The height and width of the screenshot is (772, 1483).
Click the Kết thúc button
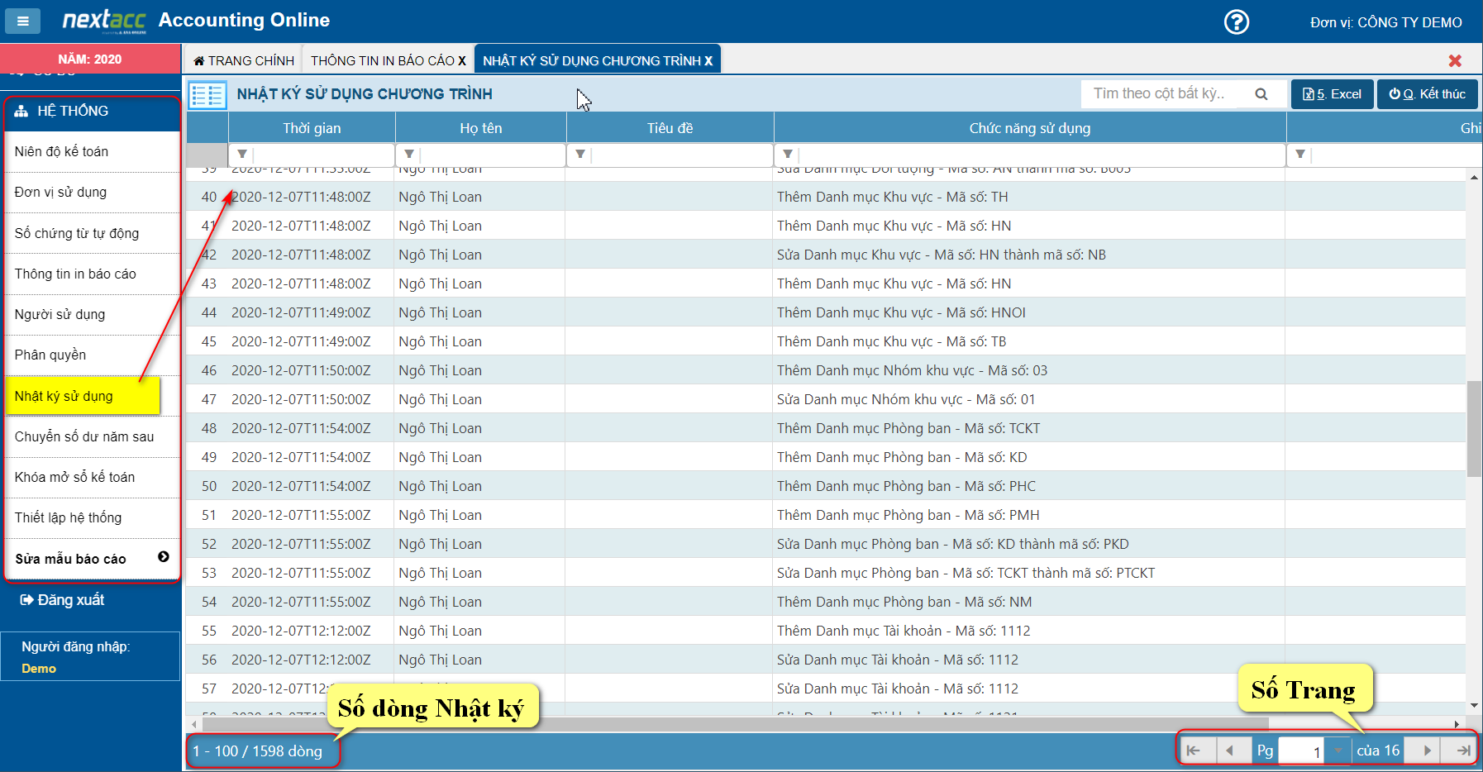(1427, 94)
